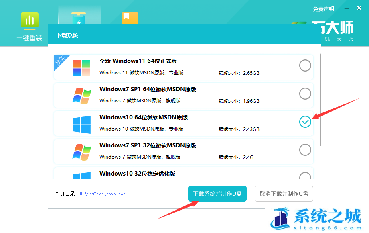369x233 pixels.
Task: Click the Windows7 SP1 32位微软MSDN原版 title
Action: point(148,145)
